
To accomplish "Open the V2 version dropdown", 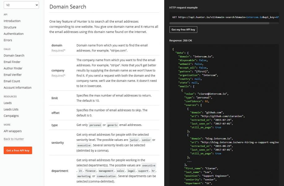I will click(21, 5).
